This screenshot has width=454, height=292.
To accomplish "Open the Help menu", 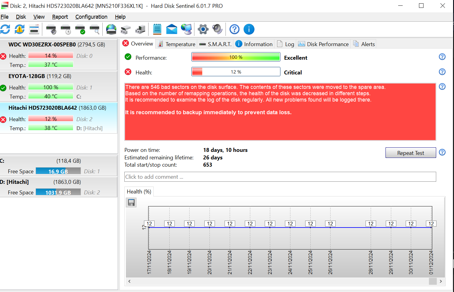I will (120, 17).
